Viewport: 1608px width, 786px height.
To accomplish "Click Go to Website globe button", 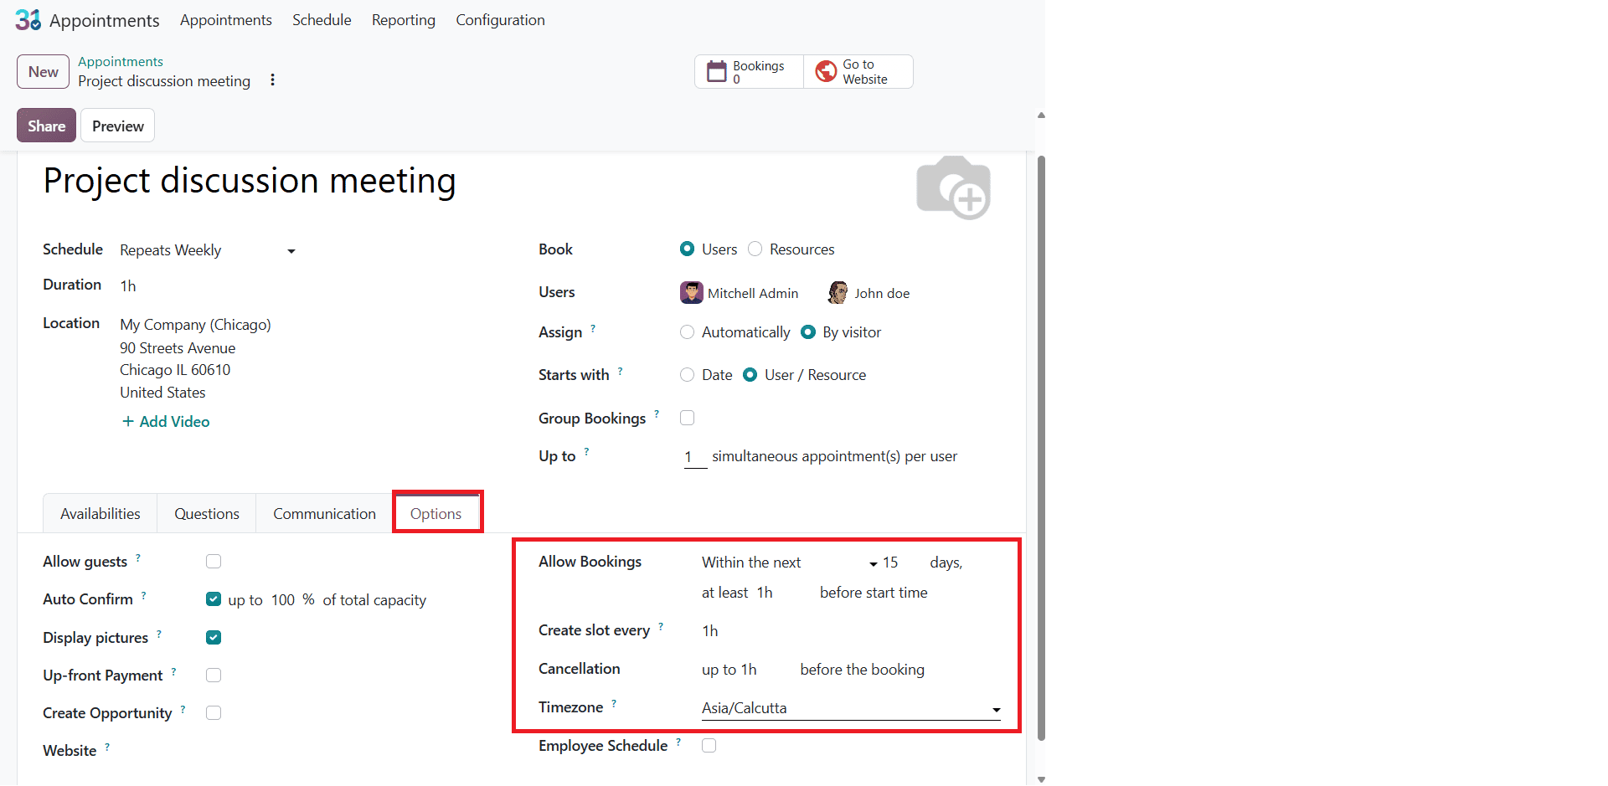I will pyautogui.click(x=858, y=72).
